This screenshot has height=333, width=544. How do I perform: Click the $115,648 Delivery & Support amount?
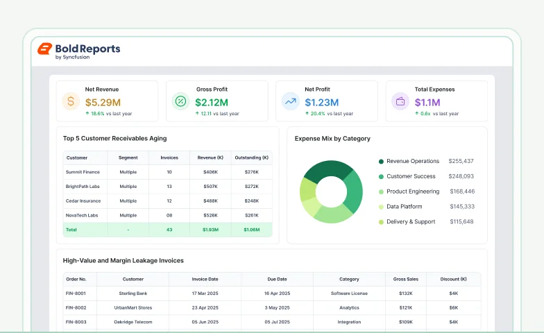(461, 222)
